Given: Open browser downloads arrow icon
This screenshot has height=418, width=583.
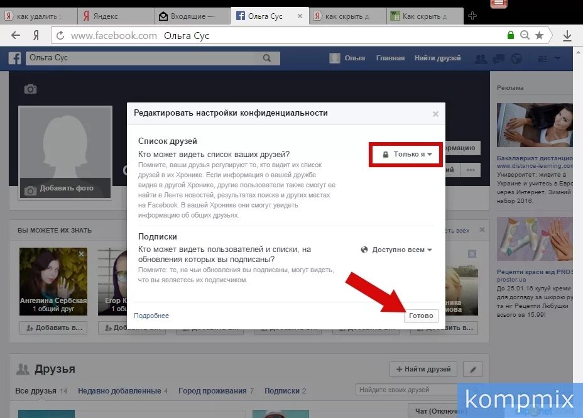Looking at the screenshot, I should point(567,36).
